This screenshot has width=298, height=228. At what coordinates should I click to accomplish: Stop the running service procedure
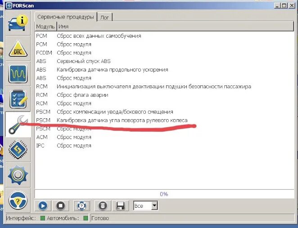click(60, 206)
